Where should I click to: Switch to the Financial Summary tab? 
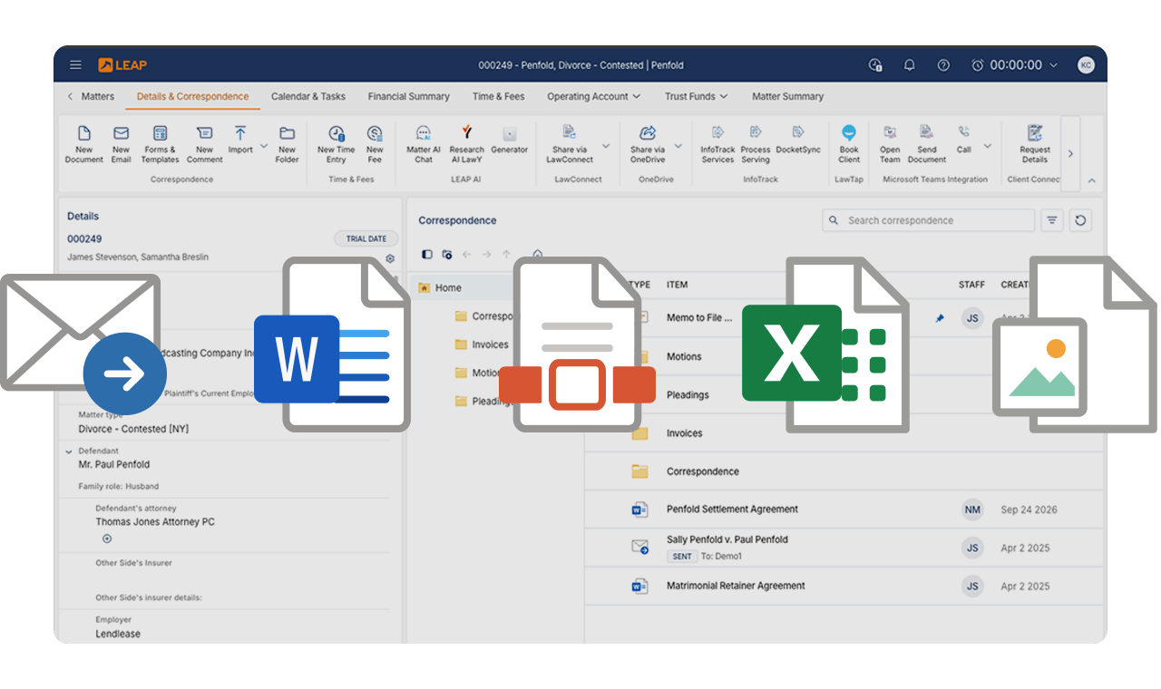tap(408, 96)
